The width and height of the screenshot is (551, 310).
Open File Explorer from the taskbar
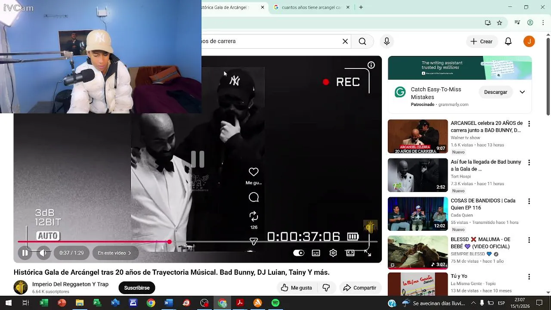pyautogui.click(x=80, y=303)
